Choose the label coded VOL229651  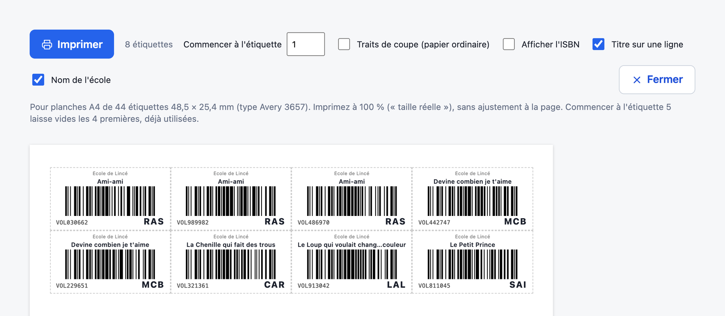(110, 262)
